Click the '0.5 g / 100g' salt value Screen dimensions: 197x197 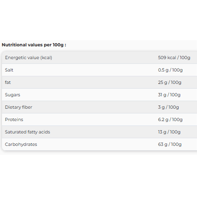click(x=170, y=70)
